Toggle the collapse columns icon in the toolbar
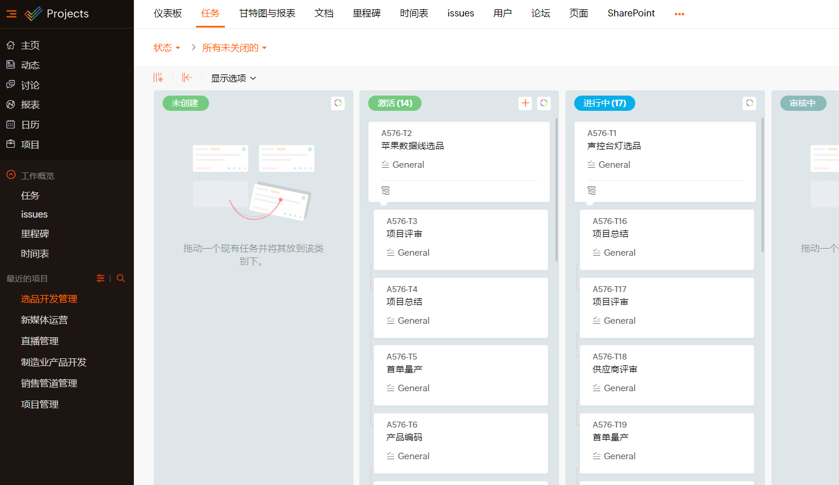839x485 pixels. coord(187,77)
